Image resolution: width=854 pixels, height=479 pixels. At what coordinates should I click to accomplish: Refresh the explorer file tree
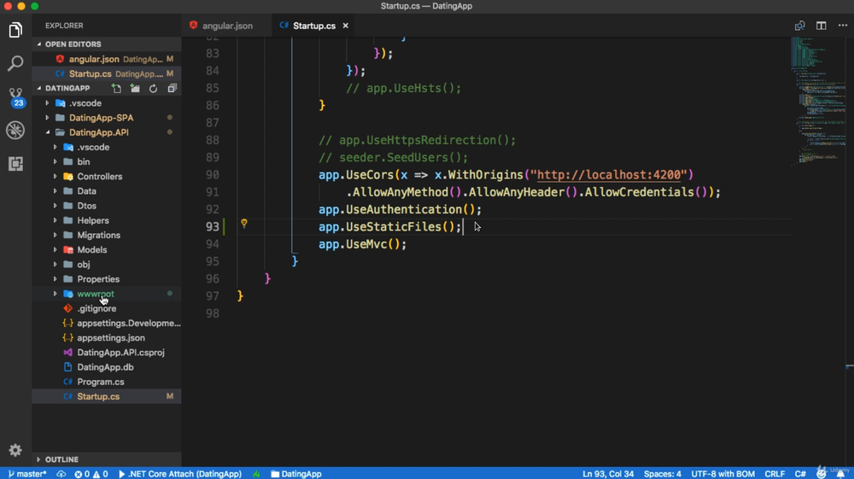pyautogui.click(x=154, y=88)
